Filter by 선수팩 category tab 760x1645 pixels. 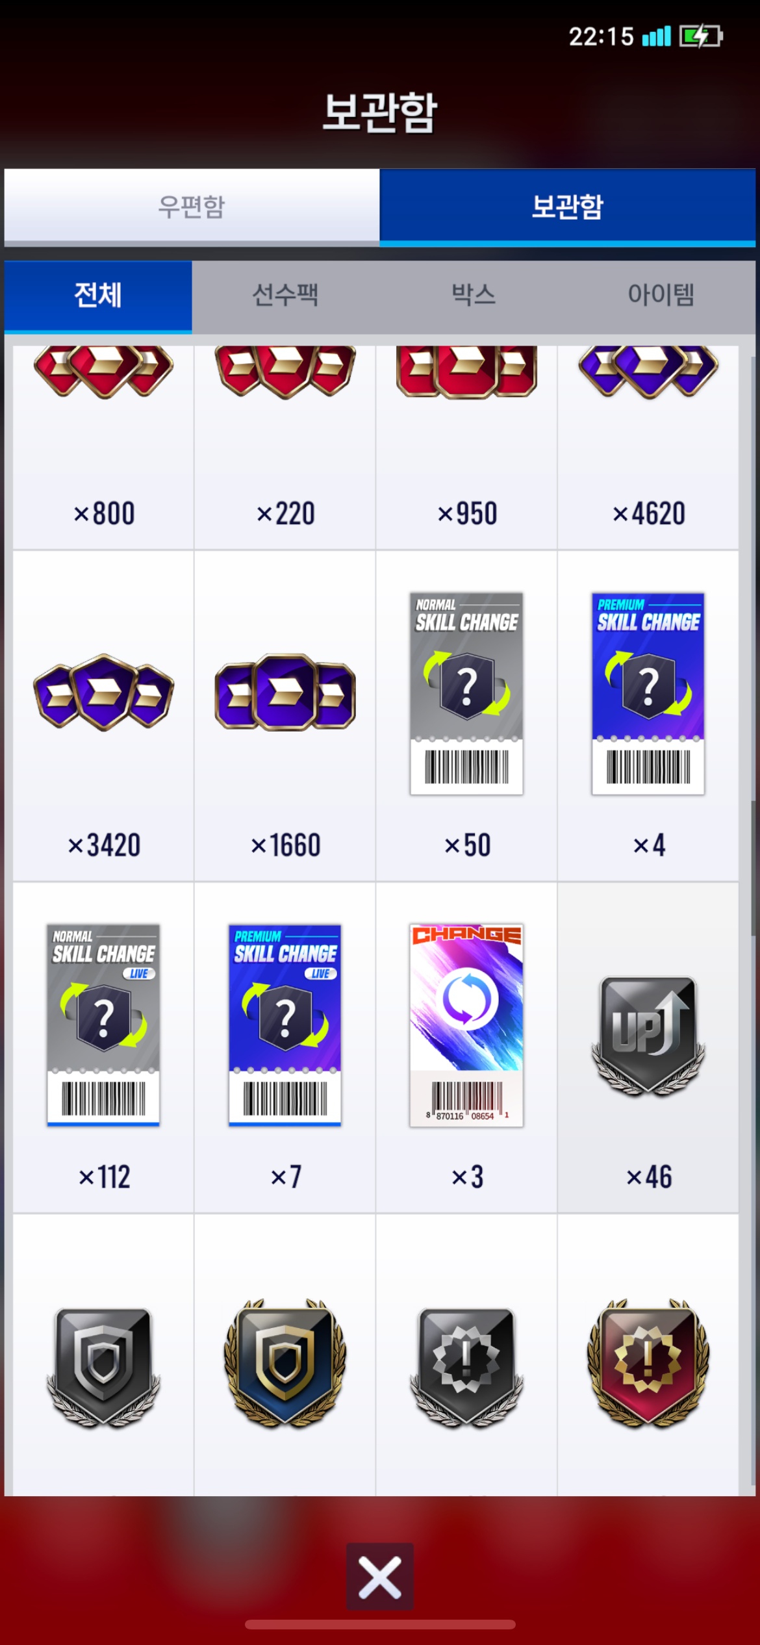(x=285, y=296)
